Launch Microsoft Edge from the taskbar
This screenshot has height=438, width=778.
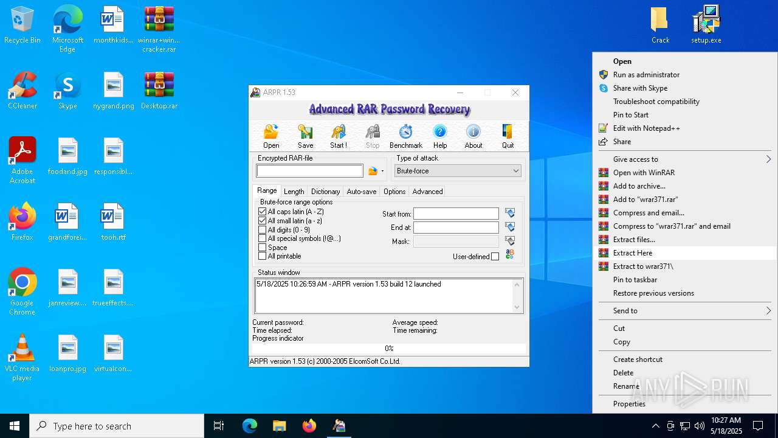point(250,426)
